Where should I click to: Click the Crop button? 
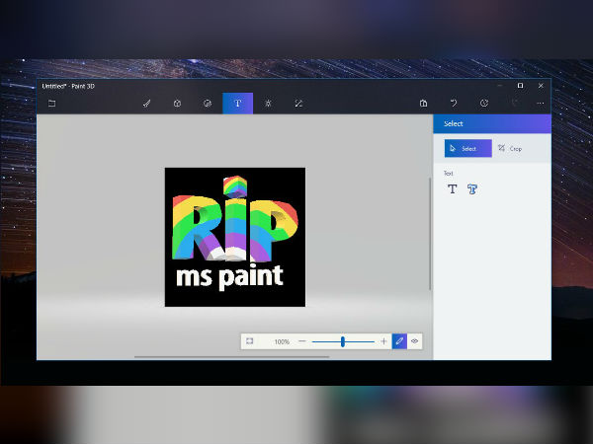pos(510,148)
